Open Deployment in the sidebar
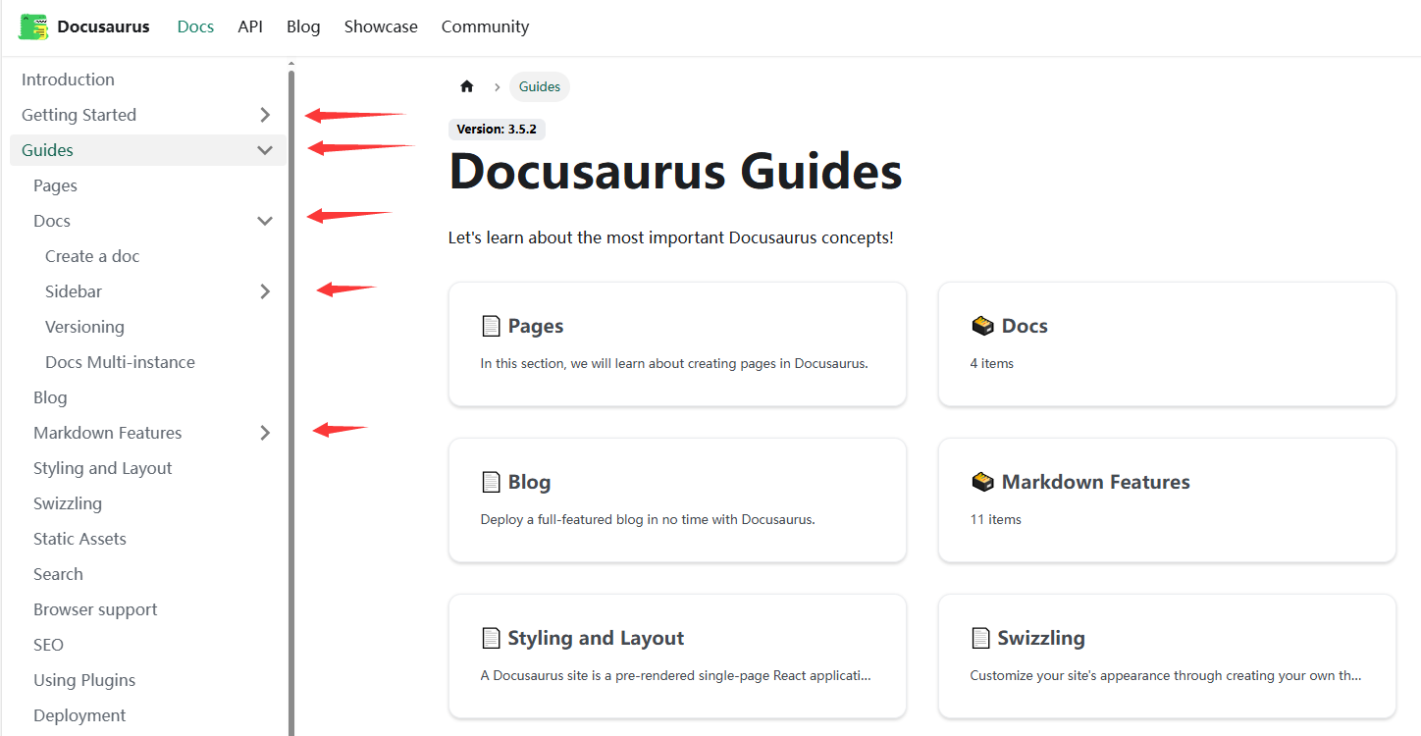This screenshot has width=1421, height=736. pos(79,715)
